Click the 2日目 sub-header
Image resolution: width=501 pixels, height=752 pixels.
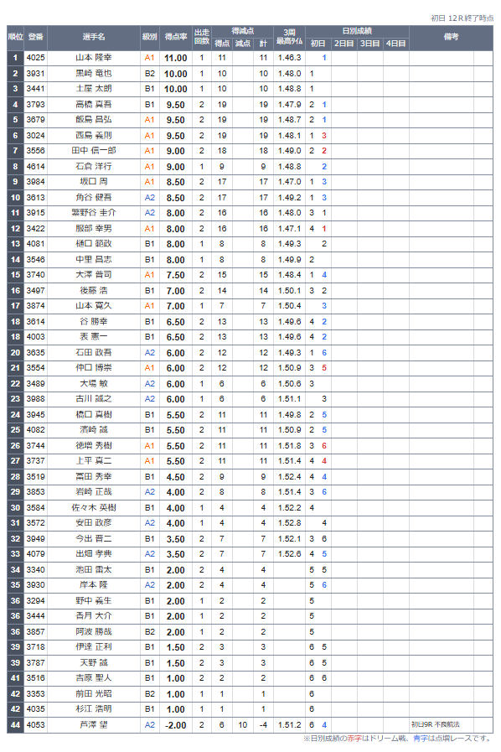343,44
